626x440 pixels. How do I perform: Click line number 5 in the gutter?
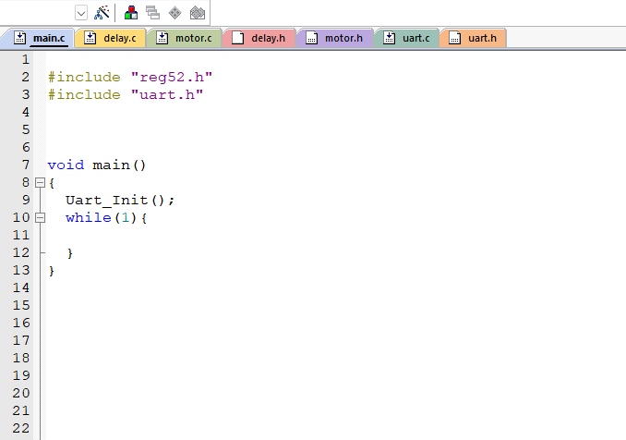(26, 129)
